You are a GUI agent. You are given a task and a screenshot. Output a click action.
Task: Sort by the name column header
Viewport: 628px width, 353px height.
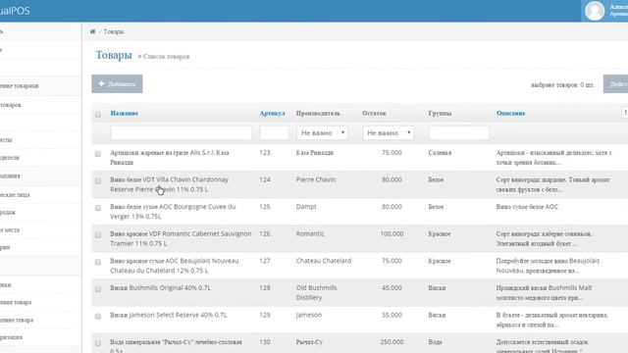[125, 114]
